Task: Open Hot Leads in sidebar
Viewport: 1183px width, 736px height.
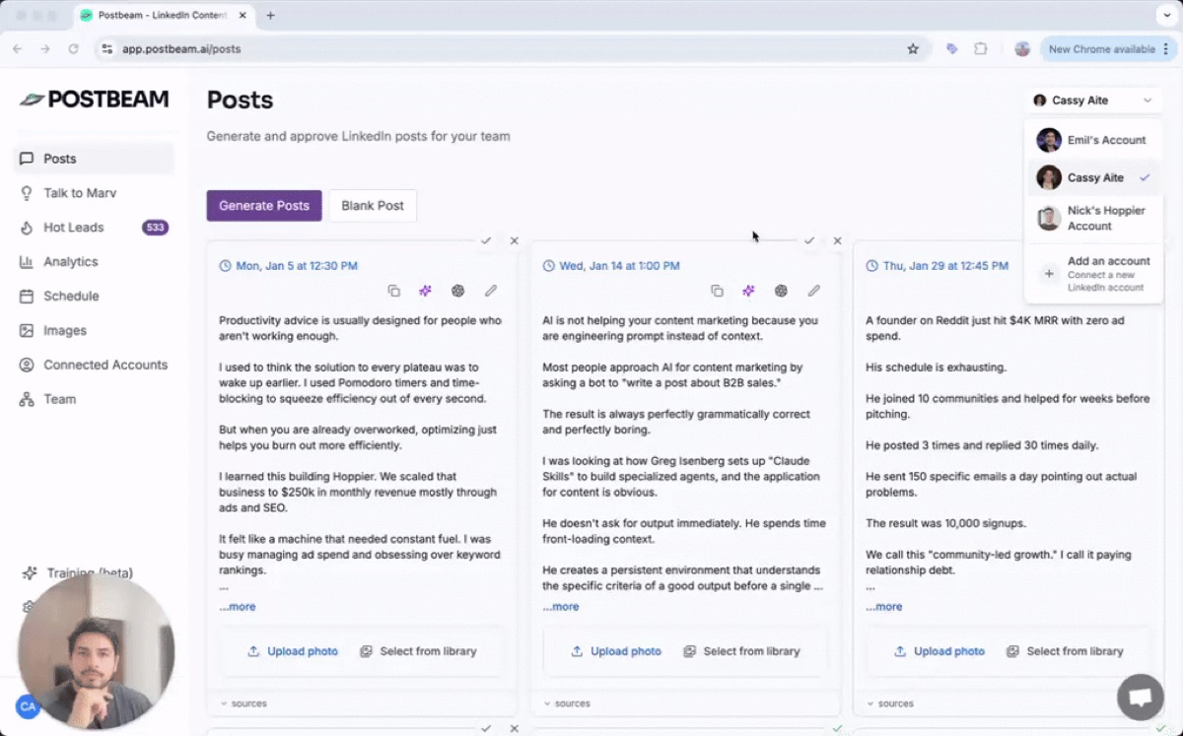Action: [x=94, y=228]
